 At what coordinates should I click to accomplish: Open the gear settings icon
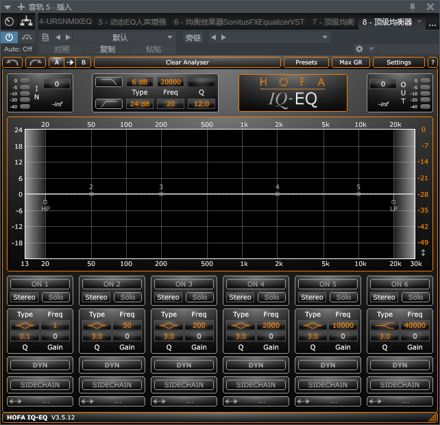[x=359, y=49]
